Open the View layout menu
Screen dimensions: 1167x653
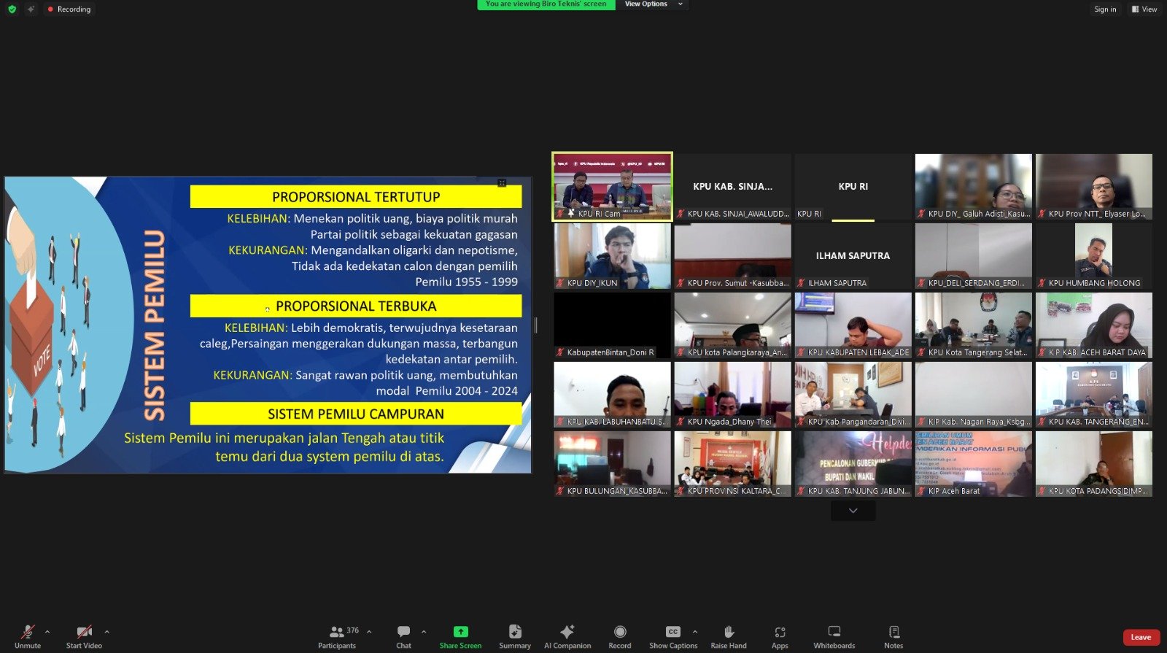pos(1144,9)
